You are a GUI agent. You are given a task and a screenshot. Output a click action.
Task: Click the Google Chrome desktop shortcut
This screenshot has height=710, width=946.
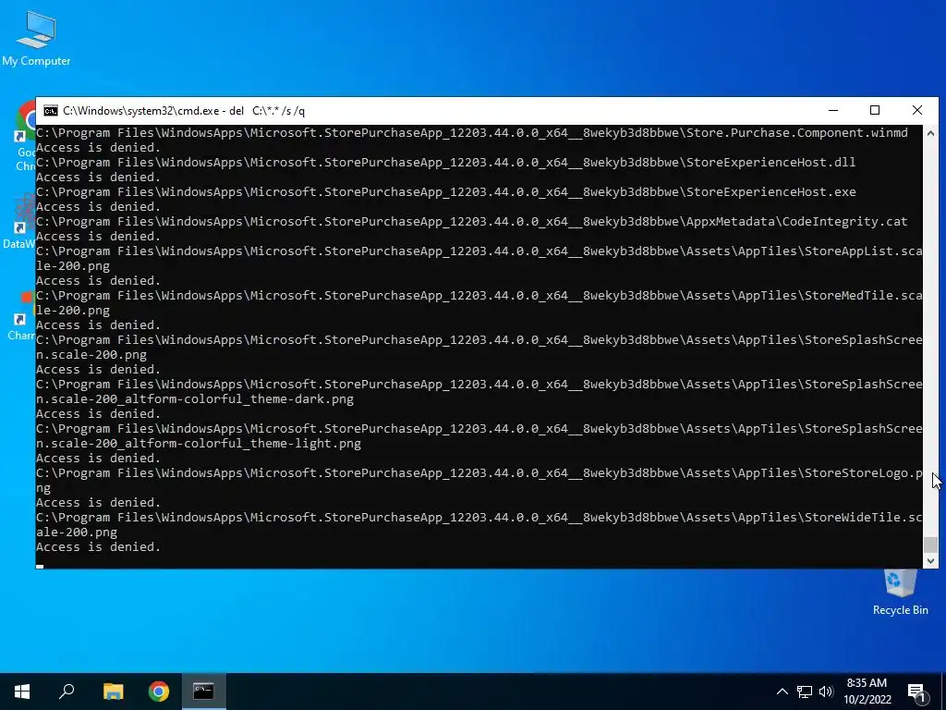click(25, 136)
